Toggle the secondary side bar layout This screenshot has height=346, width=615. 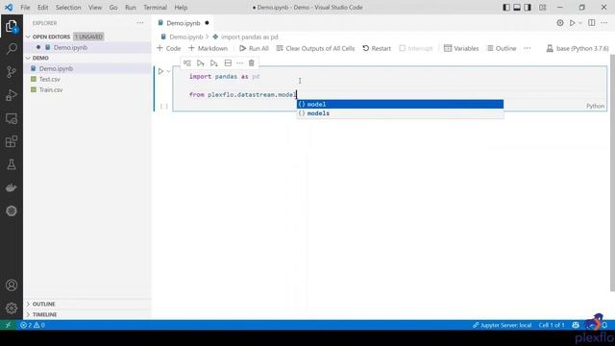[x=528, y=8]
